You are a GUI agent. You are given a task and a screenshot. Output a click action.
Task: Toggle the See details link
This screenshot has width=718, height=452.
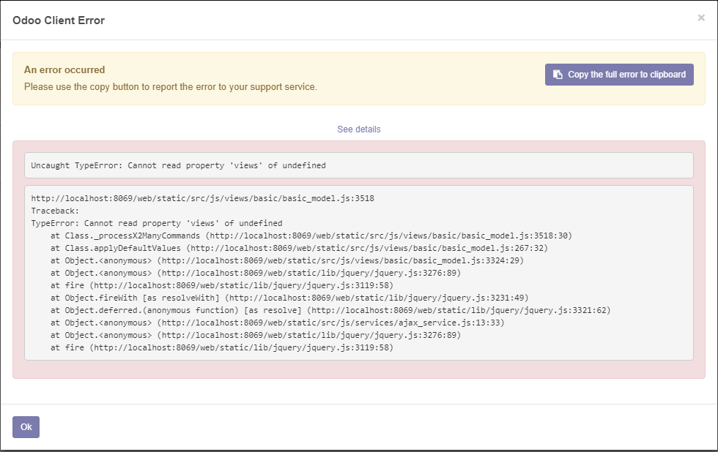pyautogui.click(x=358, y=129)
